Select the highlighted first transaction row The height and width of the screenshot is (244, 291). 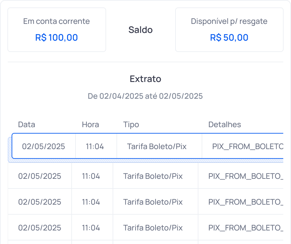click(145, 146)
